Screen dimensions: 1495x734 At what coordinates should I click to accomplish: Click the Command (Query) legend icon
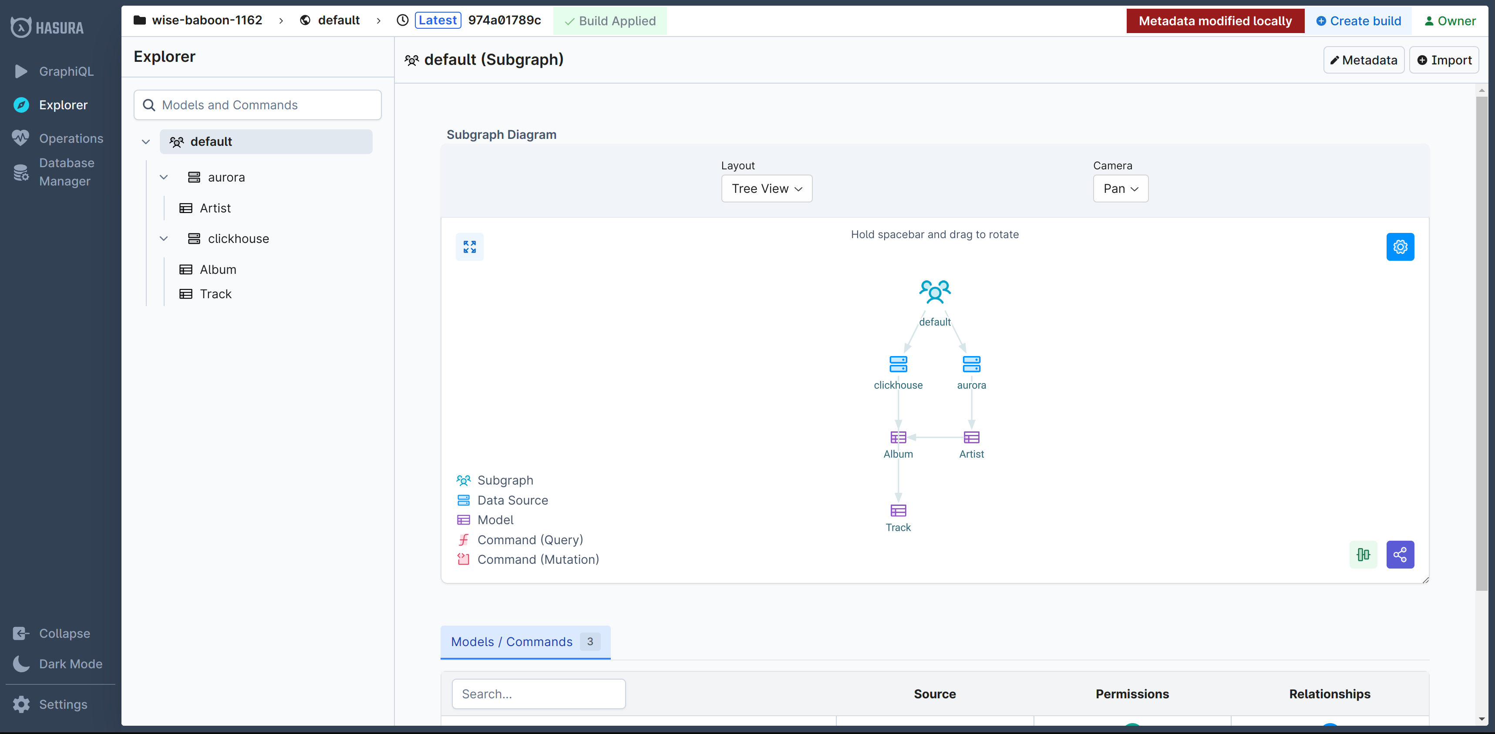463,540
